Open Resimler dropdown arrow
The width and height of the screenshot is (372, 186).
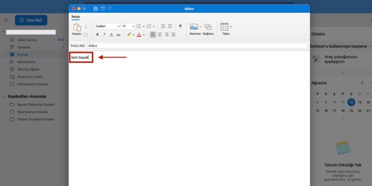click(x=200, y=27)
